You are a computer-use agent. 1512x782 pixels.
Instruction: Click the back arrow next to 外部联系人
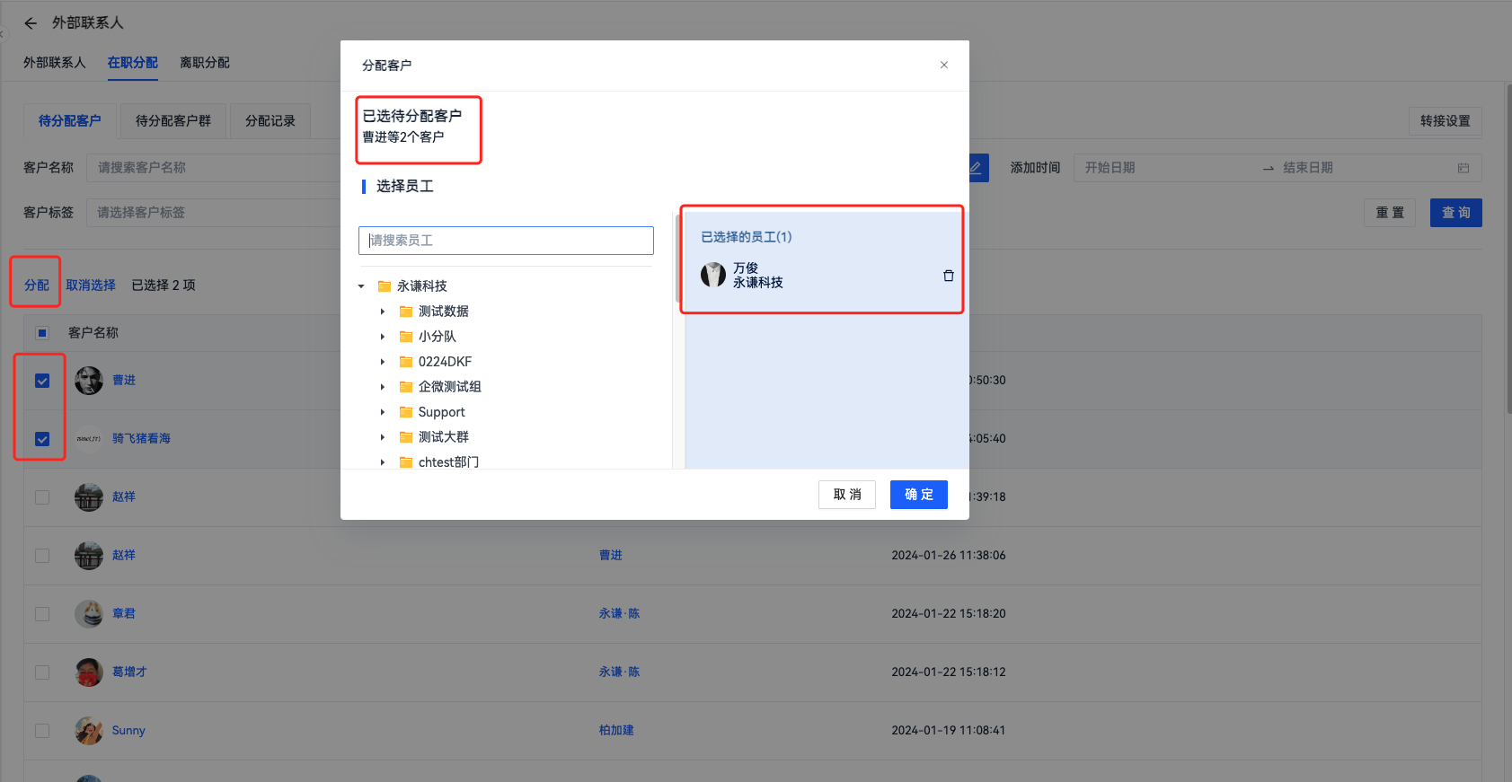pos(31,23)
